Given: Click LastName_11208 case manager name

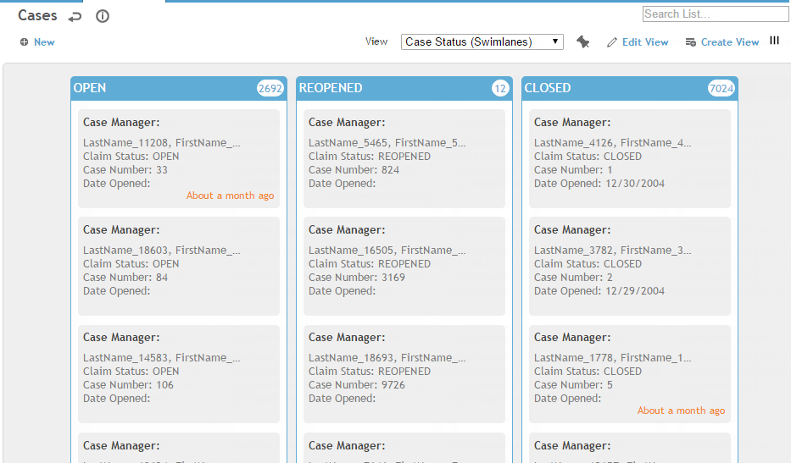Looking at the screenshot, I should [161, 142].
